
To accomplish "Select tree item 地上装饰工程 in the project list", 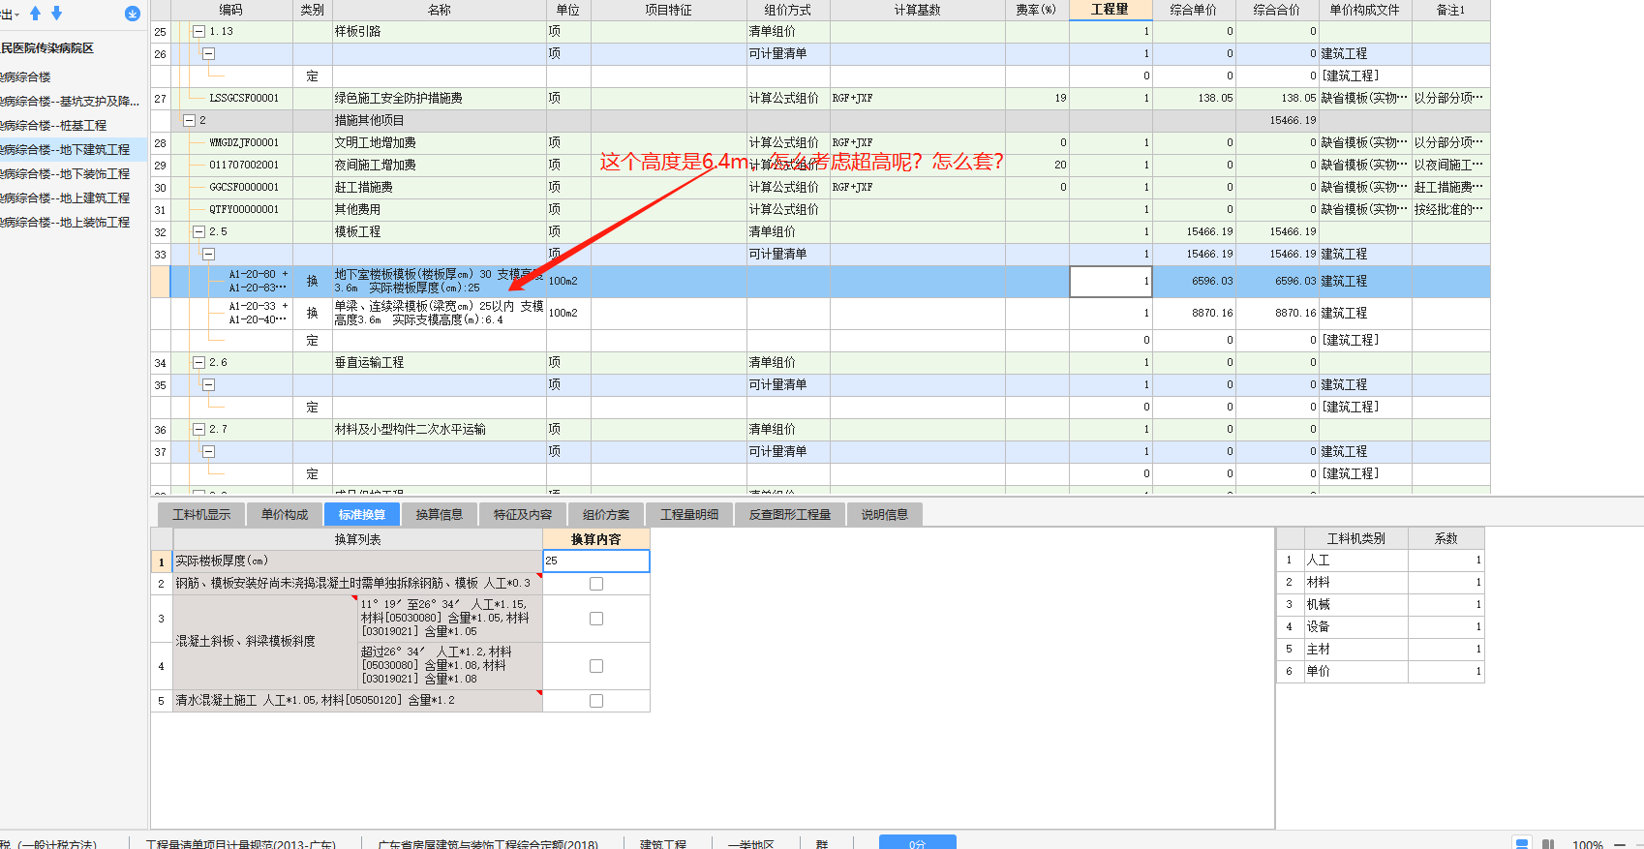I will point(73,223).
